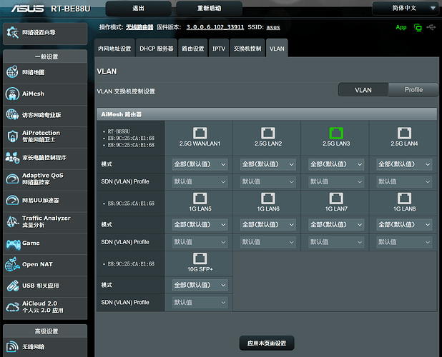This screenshot has width=442, height=357.
Task: Open 模式 dropdown for 1G LAN6
Action: click(267, 224)
